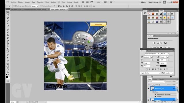The height and width of the screenshot is (103, 184).
Task: Click the 62,32 pt font size field
Action: point(147,57)
